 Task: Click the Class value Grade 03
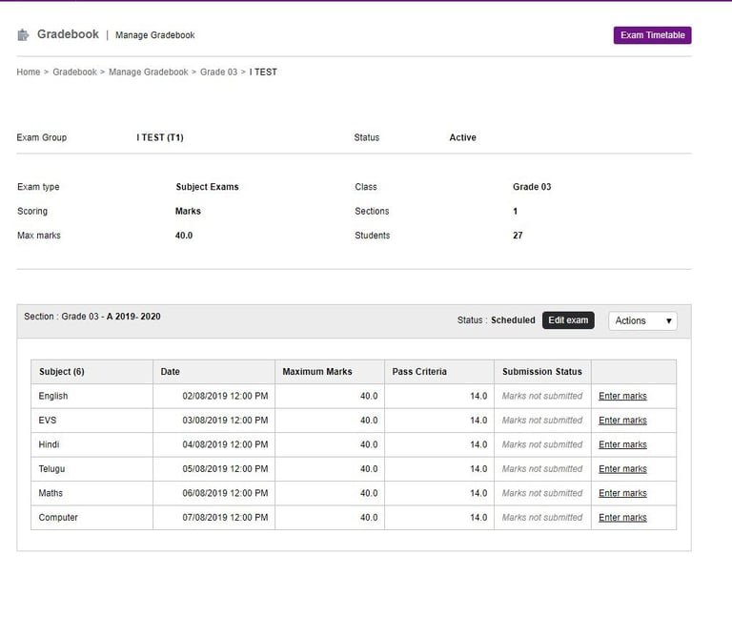tap(532, 187)
